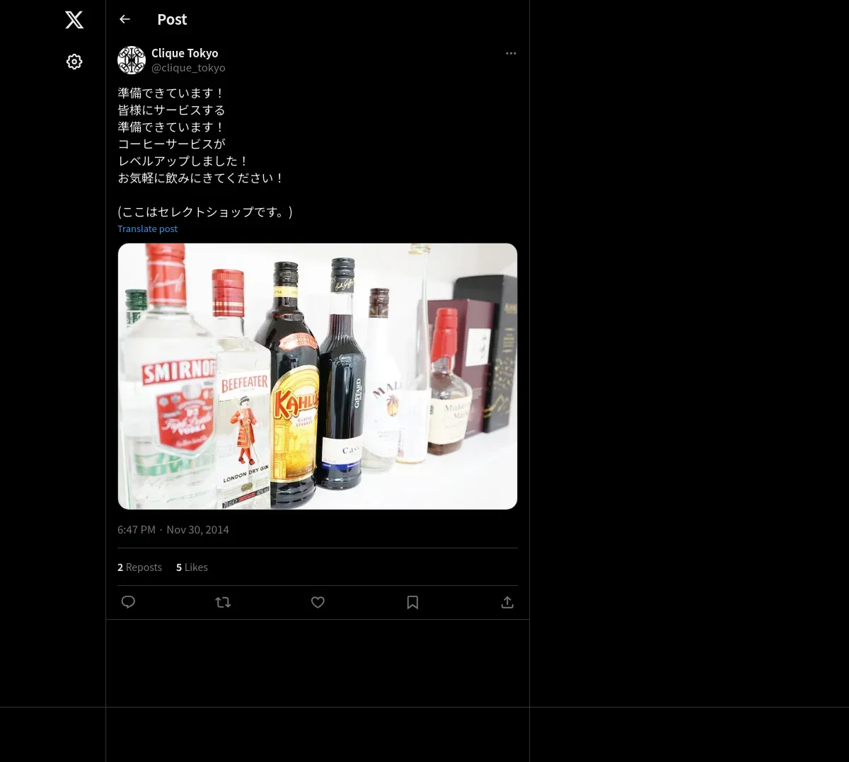Click Translate post

(147, 229)
